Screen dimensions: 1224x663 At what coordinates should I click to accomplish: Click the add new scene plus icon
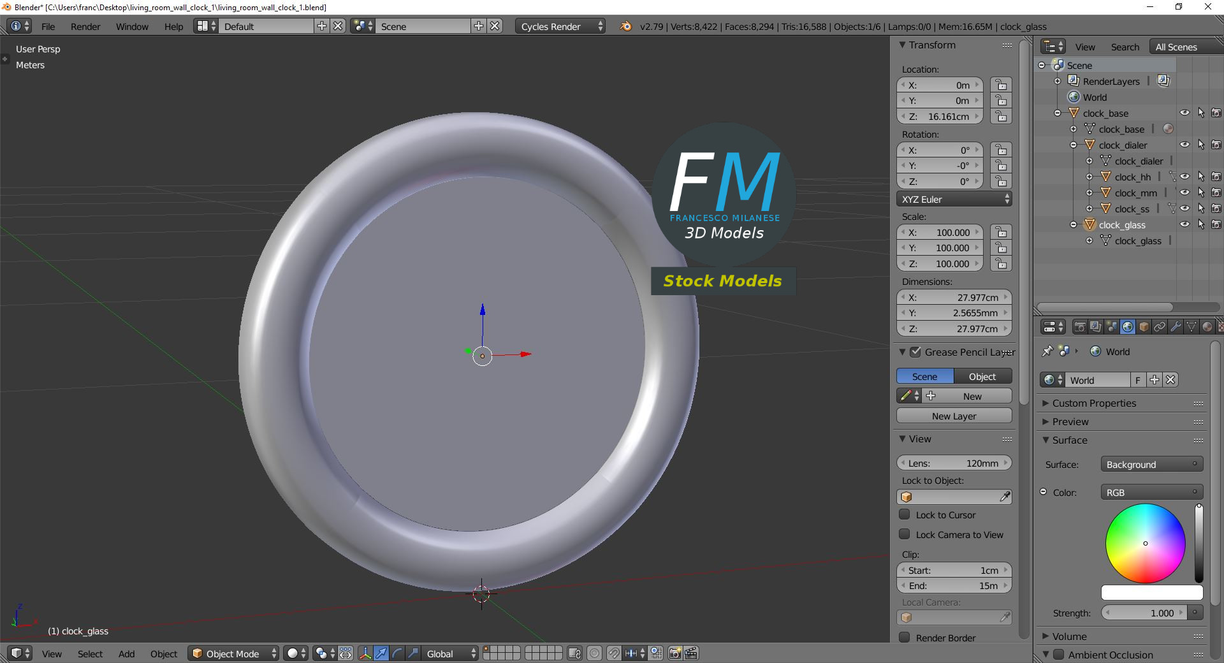[479, 26]
